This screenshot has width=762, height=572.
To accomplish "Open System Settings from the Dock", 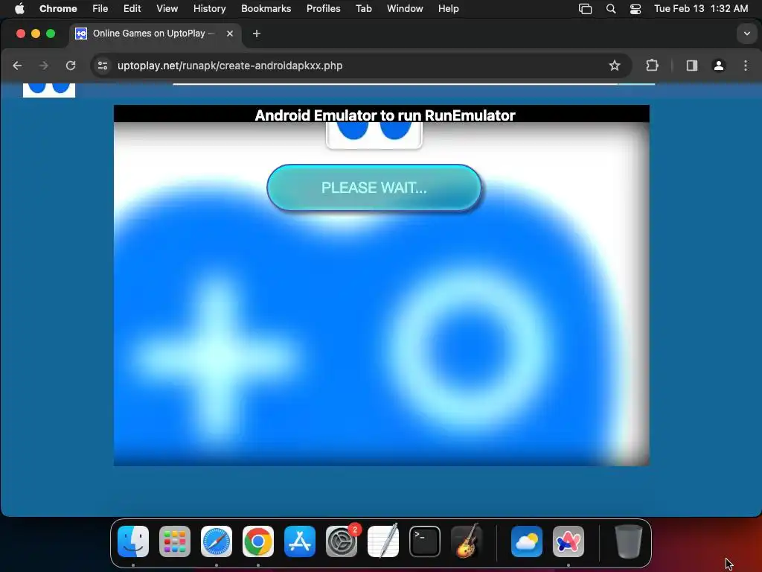I will point(341,541).
